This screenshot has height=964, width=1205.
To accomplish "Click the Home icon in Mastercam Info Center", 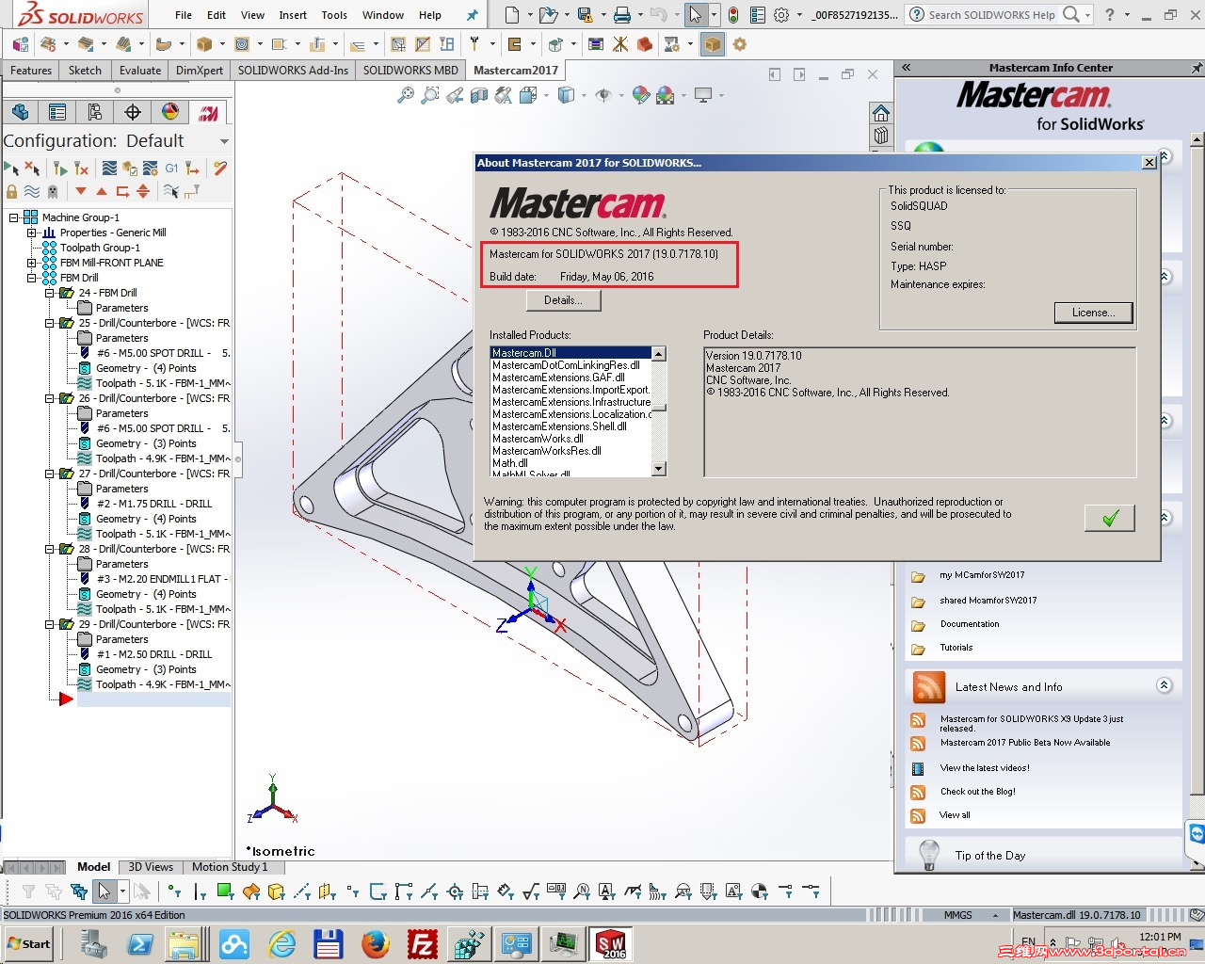I will (881, 113).
